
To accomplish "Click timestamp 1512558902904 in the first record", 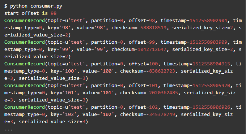I will pos(208,21).
